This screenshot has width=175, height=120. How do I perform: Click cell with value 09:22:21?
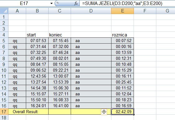tap(59, 70)
